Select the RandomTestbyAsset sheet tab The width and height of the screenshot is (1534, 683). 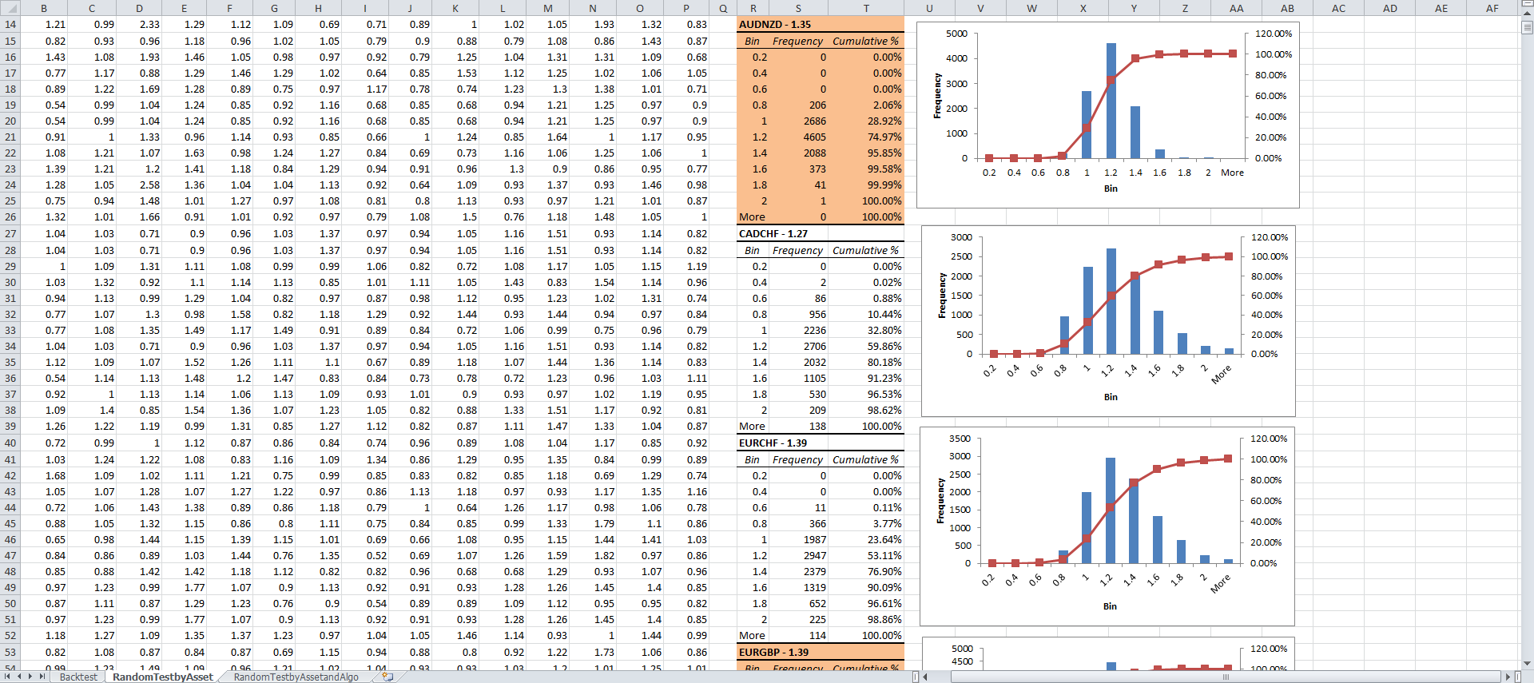pyautogui.click(x=163, y=677)
